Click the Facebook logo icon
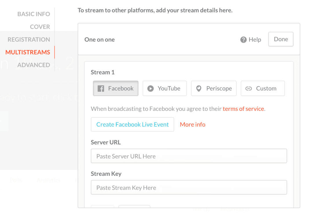Viewport: 324px width, 217px height. 101,89
